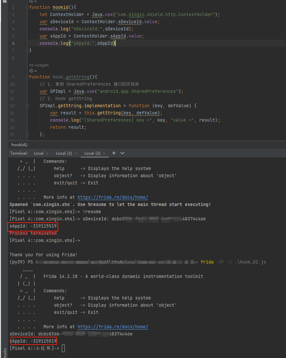Open the terminal tabs dropdown chevron
The height and width of the screenshot is (358, 286).
point(122,153)
